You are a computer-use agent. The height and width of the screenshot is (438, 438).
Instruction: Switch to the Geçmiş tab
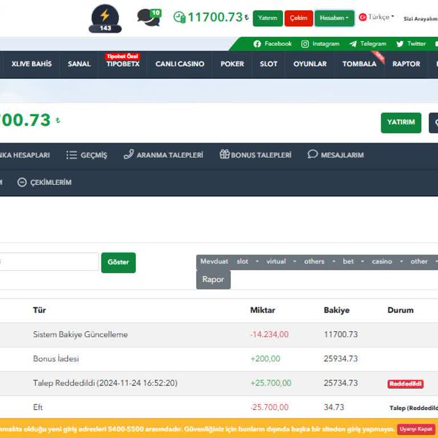pyautogui.click(x=87, y=155)
